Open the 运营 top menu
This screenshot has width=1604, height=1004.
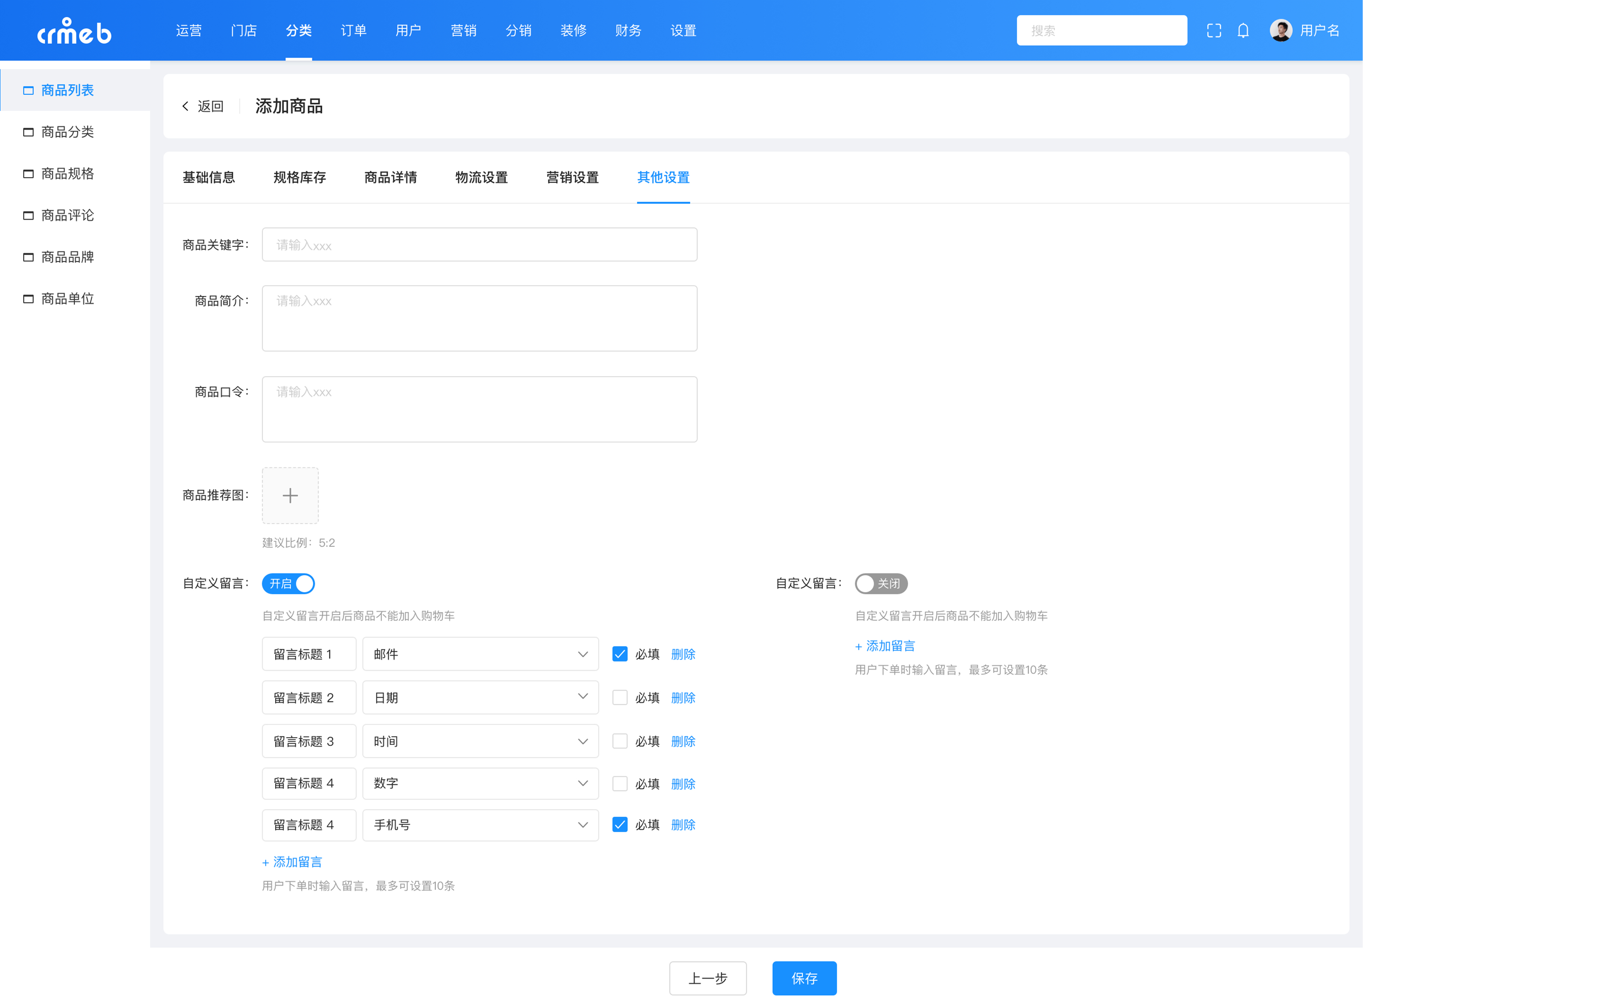188,31
